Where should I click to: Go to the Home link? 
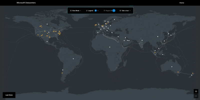[182, 3]
